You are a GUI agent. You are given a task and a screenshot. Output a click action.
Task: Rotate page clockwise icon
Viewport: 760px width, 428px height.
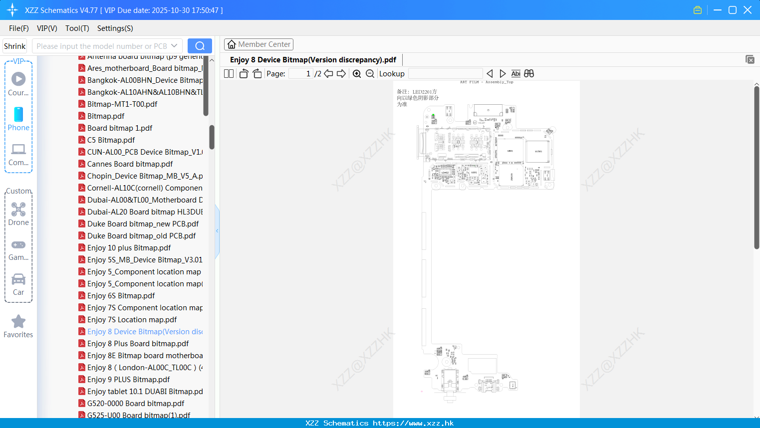click(x=257, y=73)
